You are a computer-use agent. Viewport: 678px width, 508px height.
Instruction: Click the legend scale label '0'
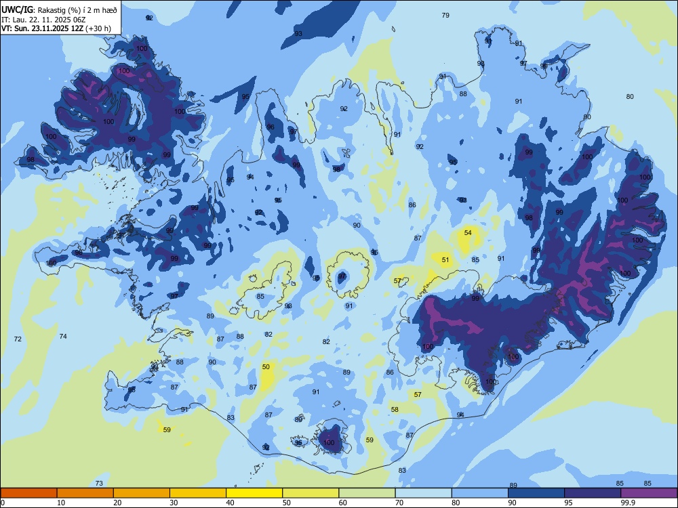pos(3,503)
